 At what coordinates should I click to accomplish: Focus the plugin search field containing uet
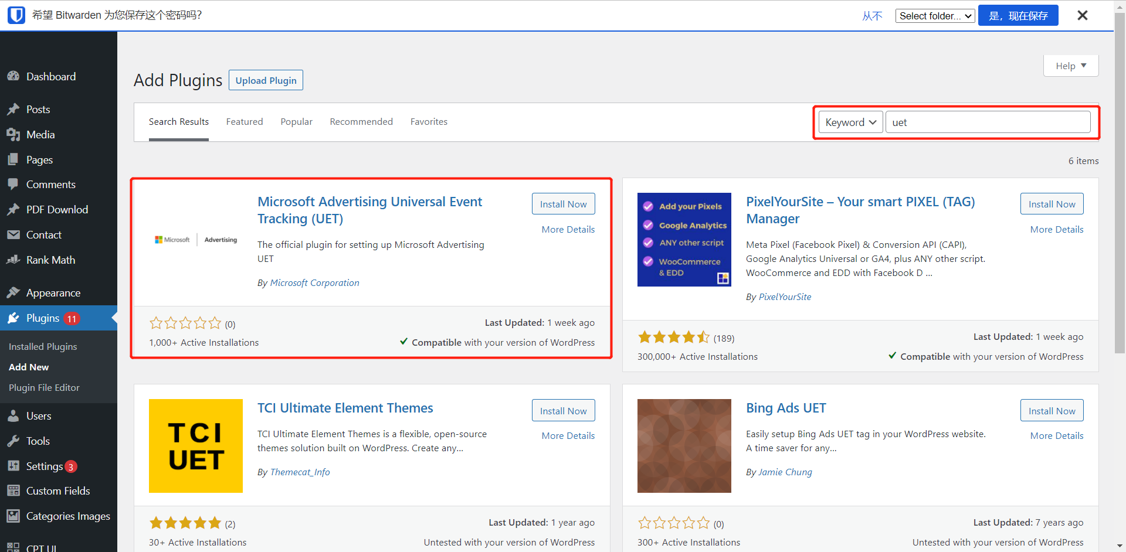coord(988,122)
